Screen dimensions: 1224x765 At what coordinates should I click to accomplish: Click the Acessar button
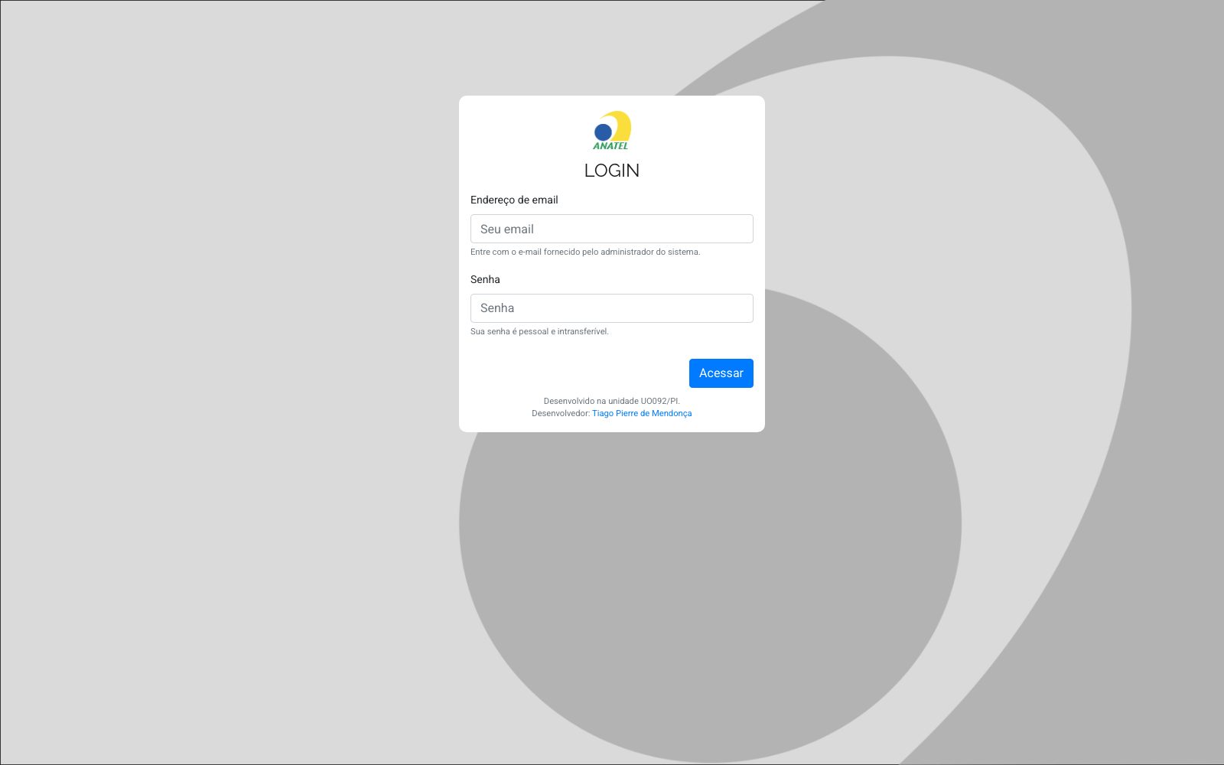pos(721,373)
